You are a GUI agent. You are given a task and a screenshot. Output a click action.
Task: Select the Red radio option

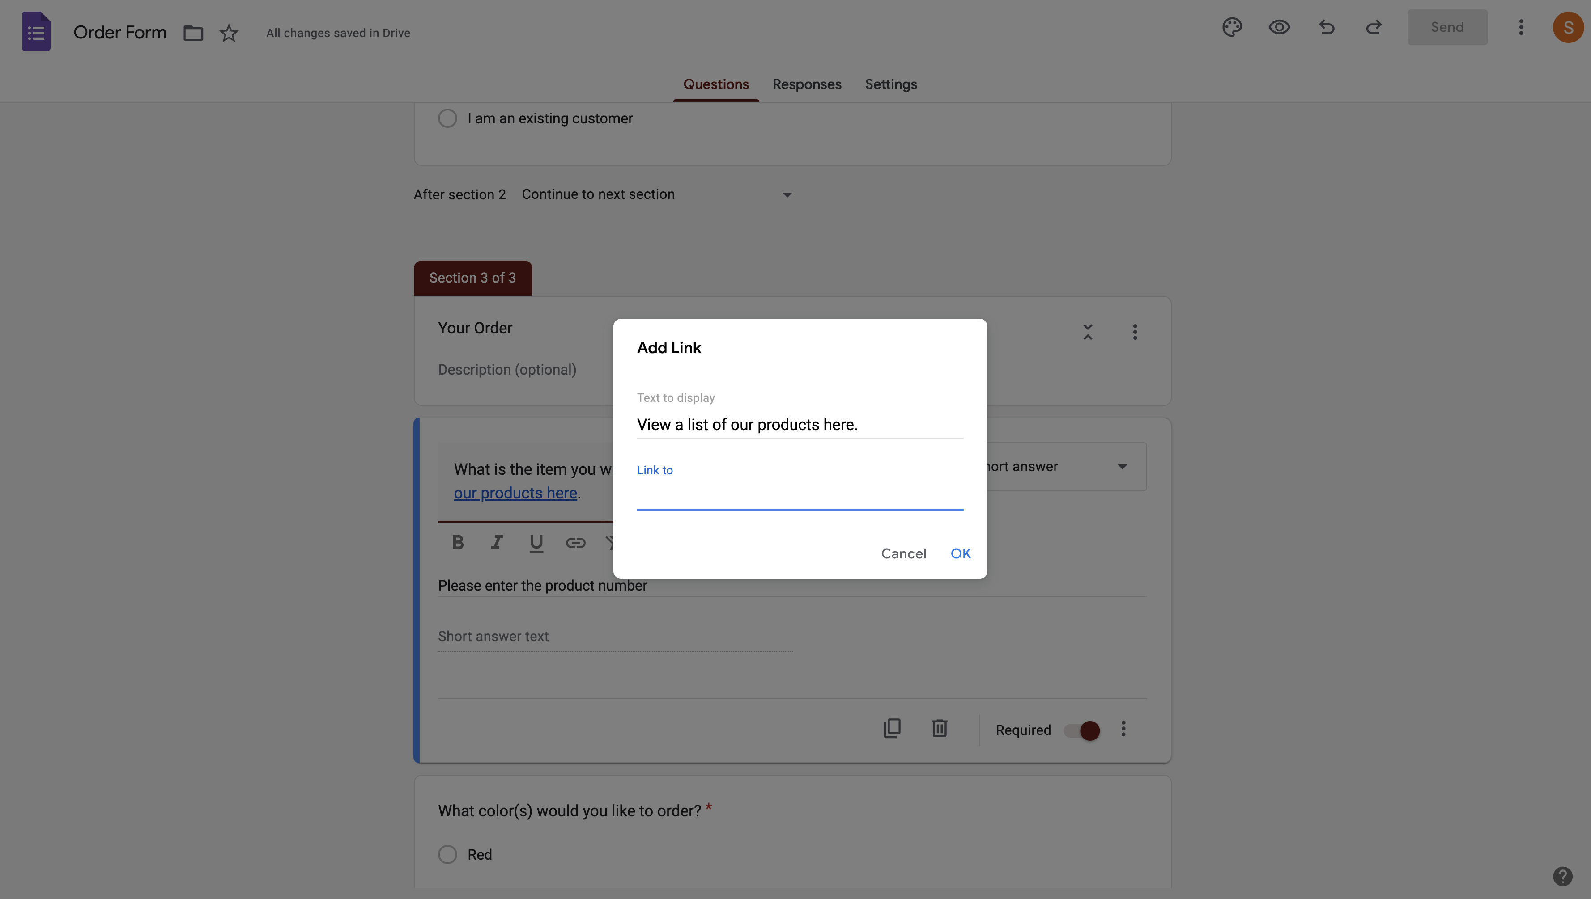(447, 855)
